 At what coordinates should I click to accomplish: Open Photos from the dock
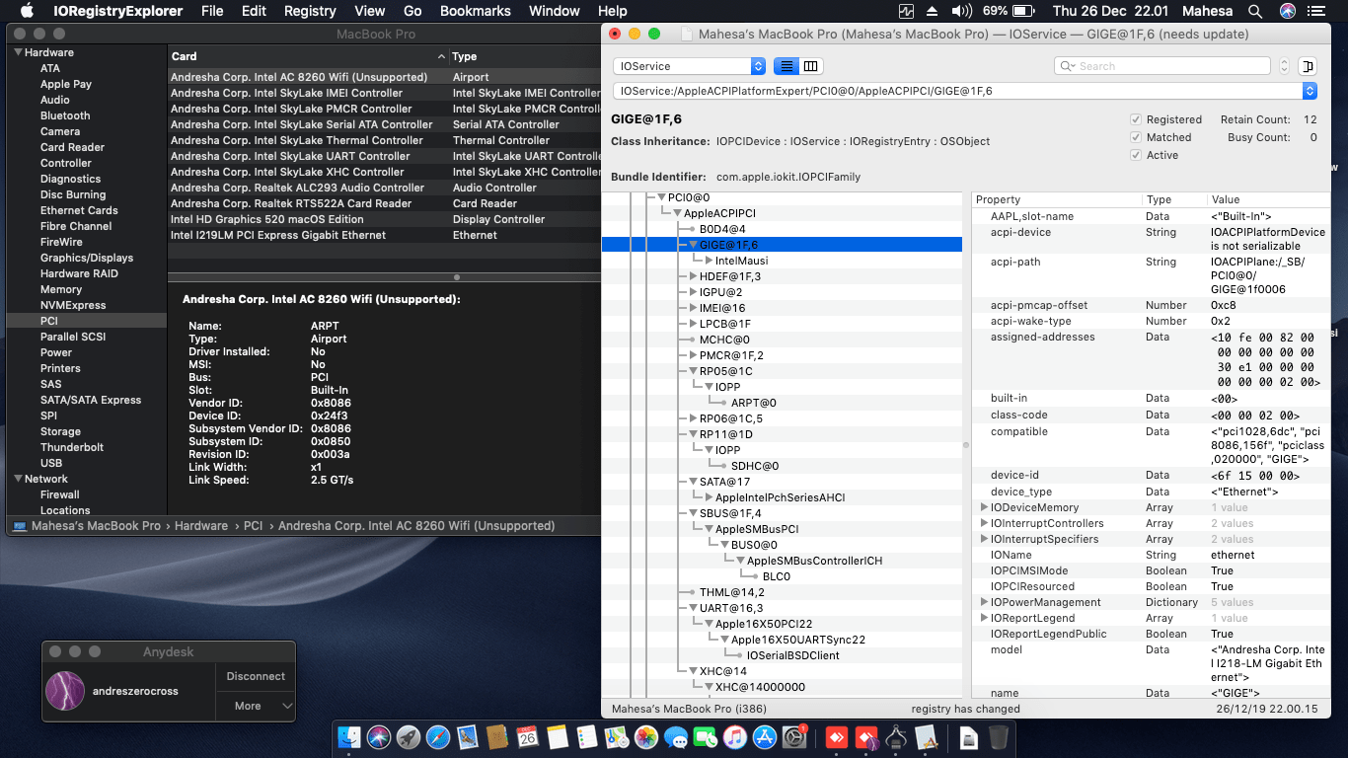(646, 736)
